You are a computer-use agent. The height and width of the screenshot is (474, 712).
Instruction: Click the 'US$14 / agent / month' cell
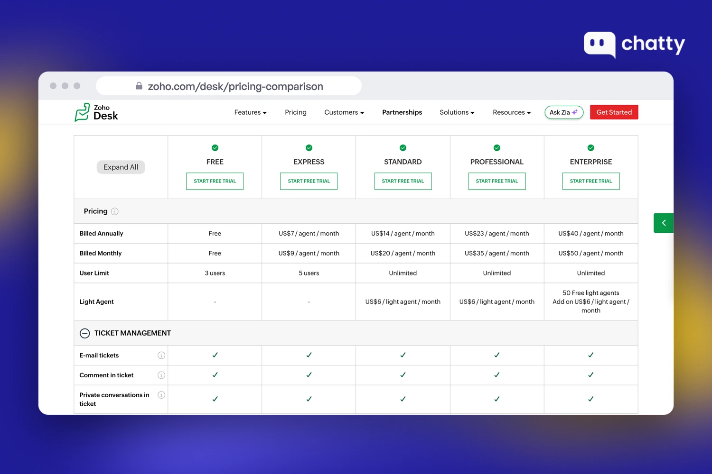[x=403, y=234]
